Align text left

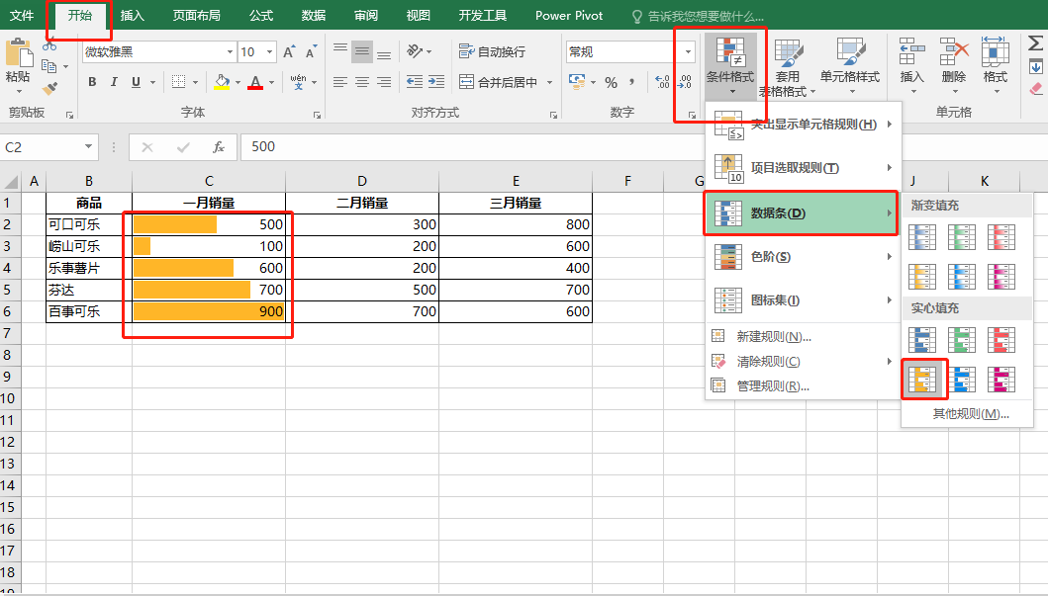pos(340,82)
